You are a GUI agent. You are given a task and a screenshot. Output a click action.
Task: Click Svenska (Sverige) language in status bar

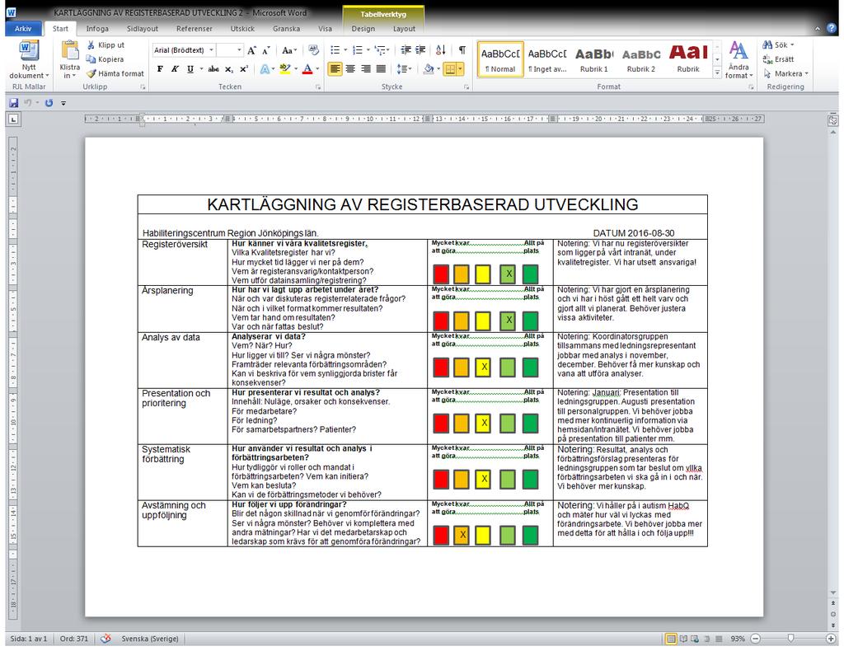point(150,639)
